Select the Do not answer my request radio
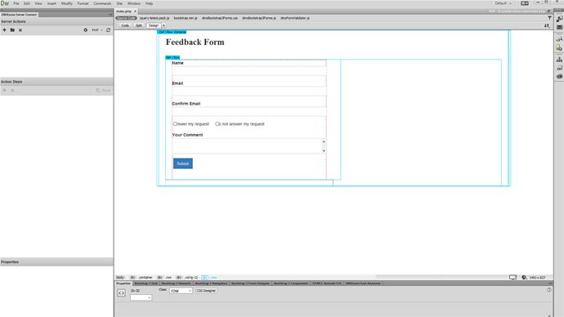 click(217, 123)
